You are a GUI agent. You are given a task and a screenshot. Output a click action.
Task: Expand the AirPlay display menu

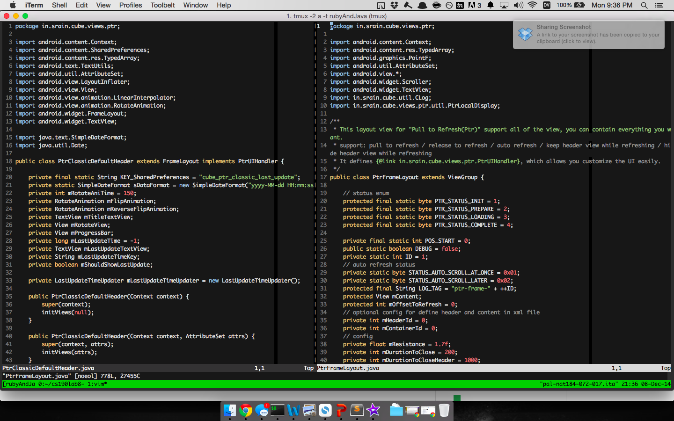(x=504, y=5)
